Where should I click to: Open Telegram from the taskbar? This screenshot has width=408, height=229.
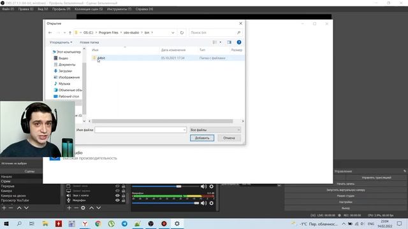coord(124,223)
